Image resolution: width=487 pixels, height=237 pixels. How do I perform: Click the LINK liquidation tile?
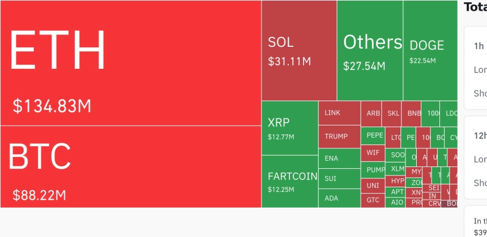pyautogui.click(x=339, y=113)
